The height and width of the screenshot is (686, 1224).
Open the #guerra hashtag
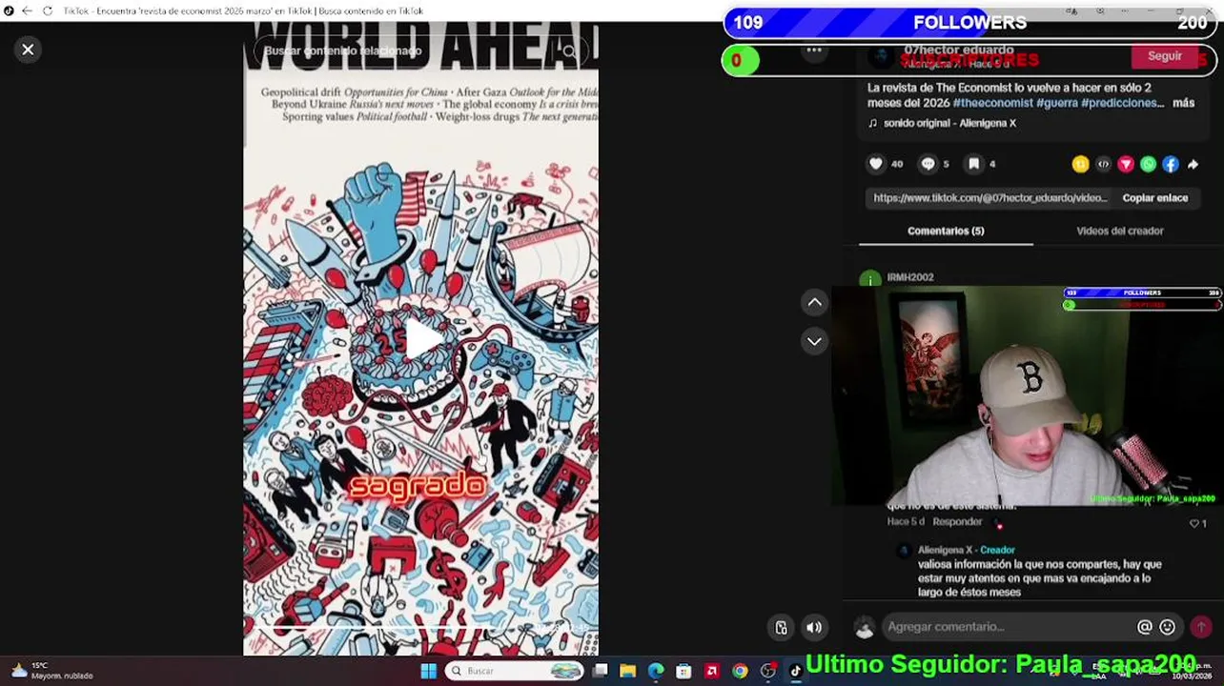1056,103
